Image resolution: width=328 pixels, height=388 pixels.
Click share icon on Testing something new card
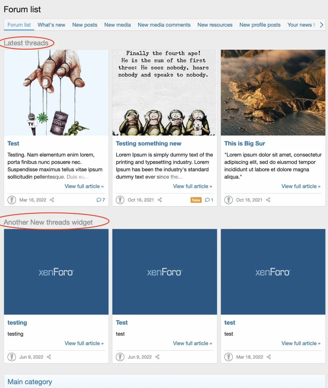point(160,200)
